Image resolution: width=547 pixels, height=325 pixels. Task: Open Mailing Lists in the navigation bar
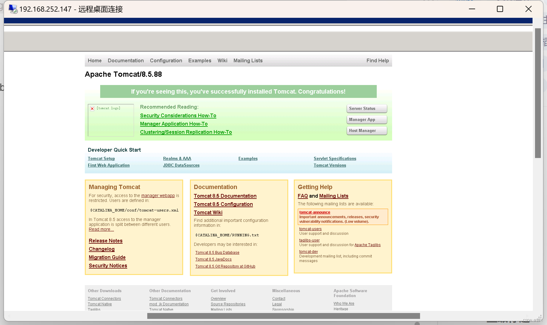coord(248,60)
